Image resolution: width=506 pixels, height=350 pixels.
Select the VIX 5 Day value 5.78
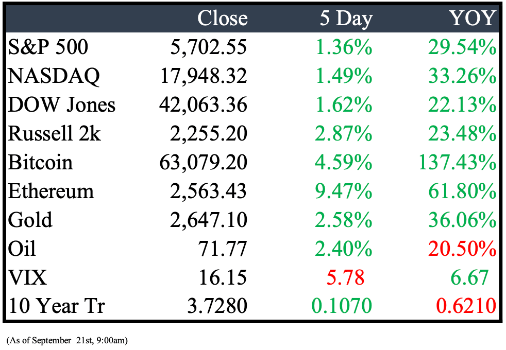(345, 277)
